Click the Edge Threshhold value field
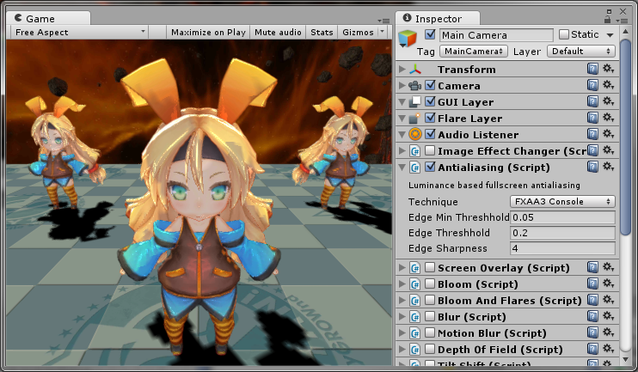The height and width of the screenshot is (372, 638). [562, 233]
